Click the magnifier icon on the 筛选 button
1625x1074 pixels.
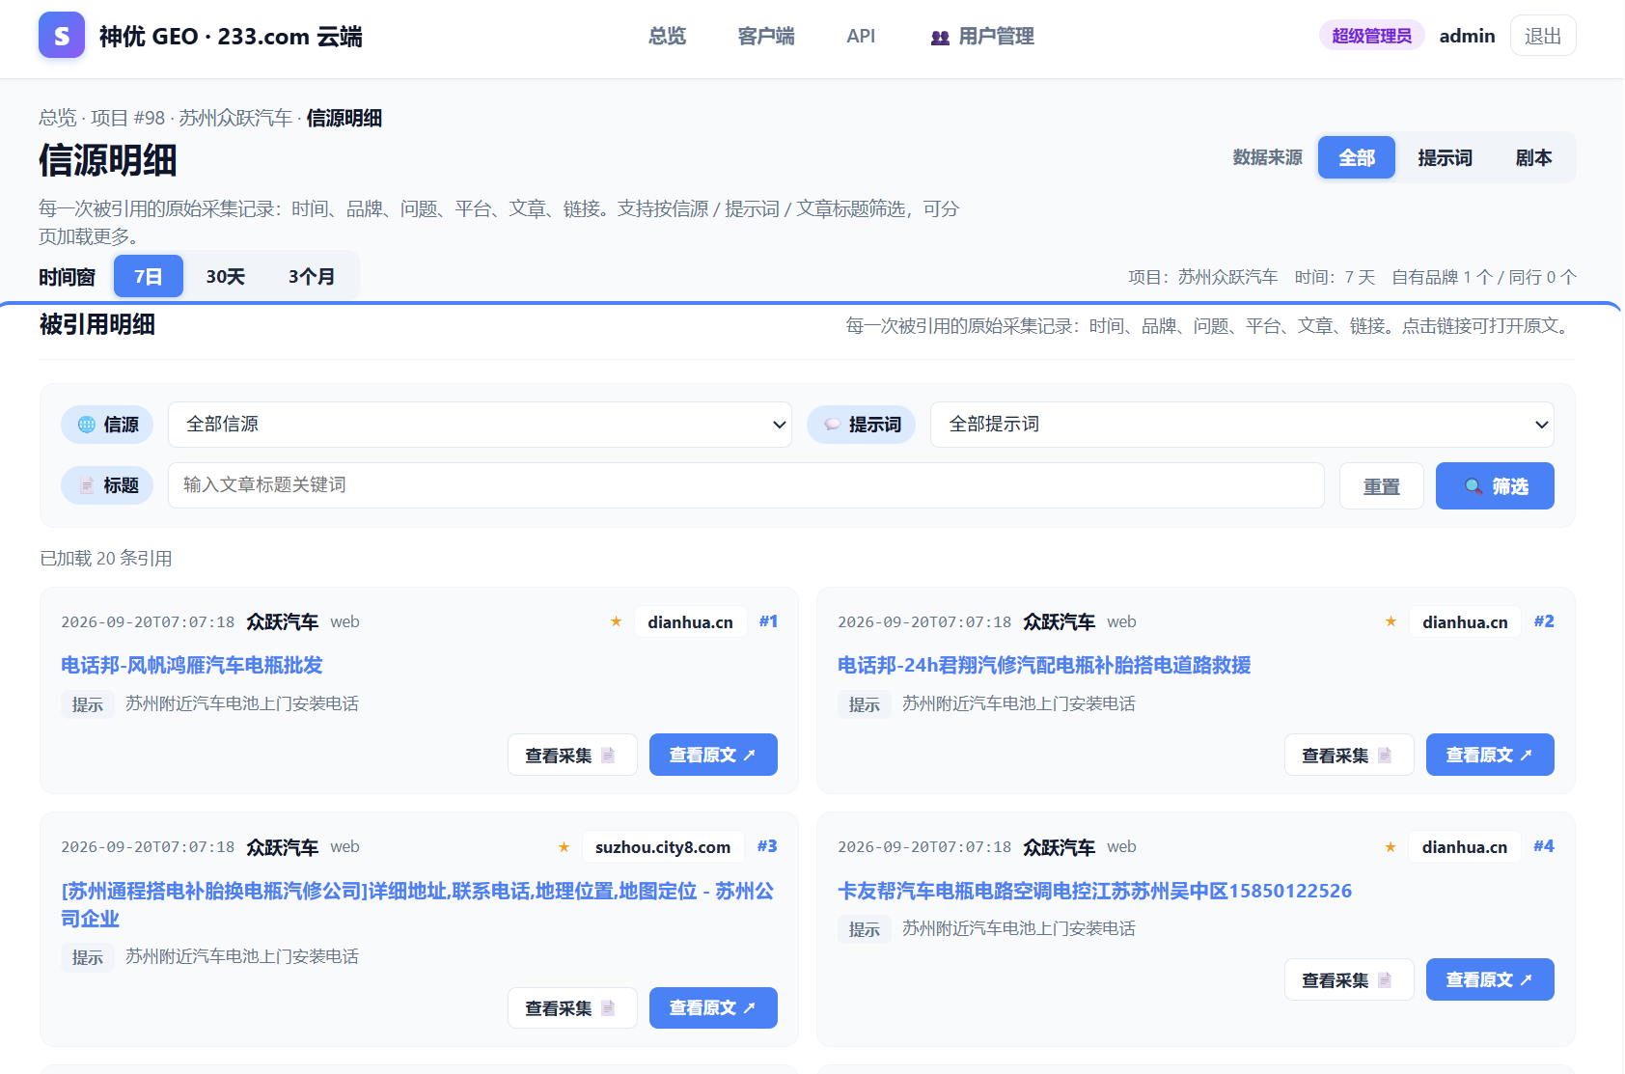pyautogui.click(x=1474, y=486)
